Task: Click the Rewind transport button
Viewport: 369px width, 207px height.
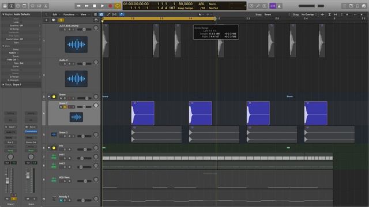Action: (78, 6)
